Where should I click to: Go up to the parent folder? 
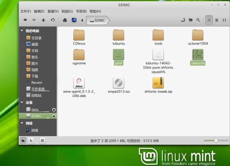(43, 20)
